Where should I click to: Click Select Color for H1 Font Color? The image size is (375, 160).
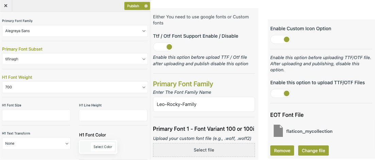103,147
